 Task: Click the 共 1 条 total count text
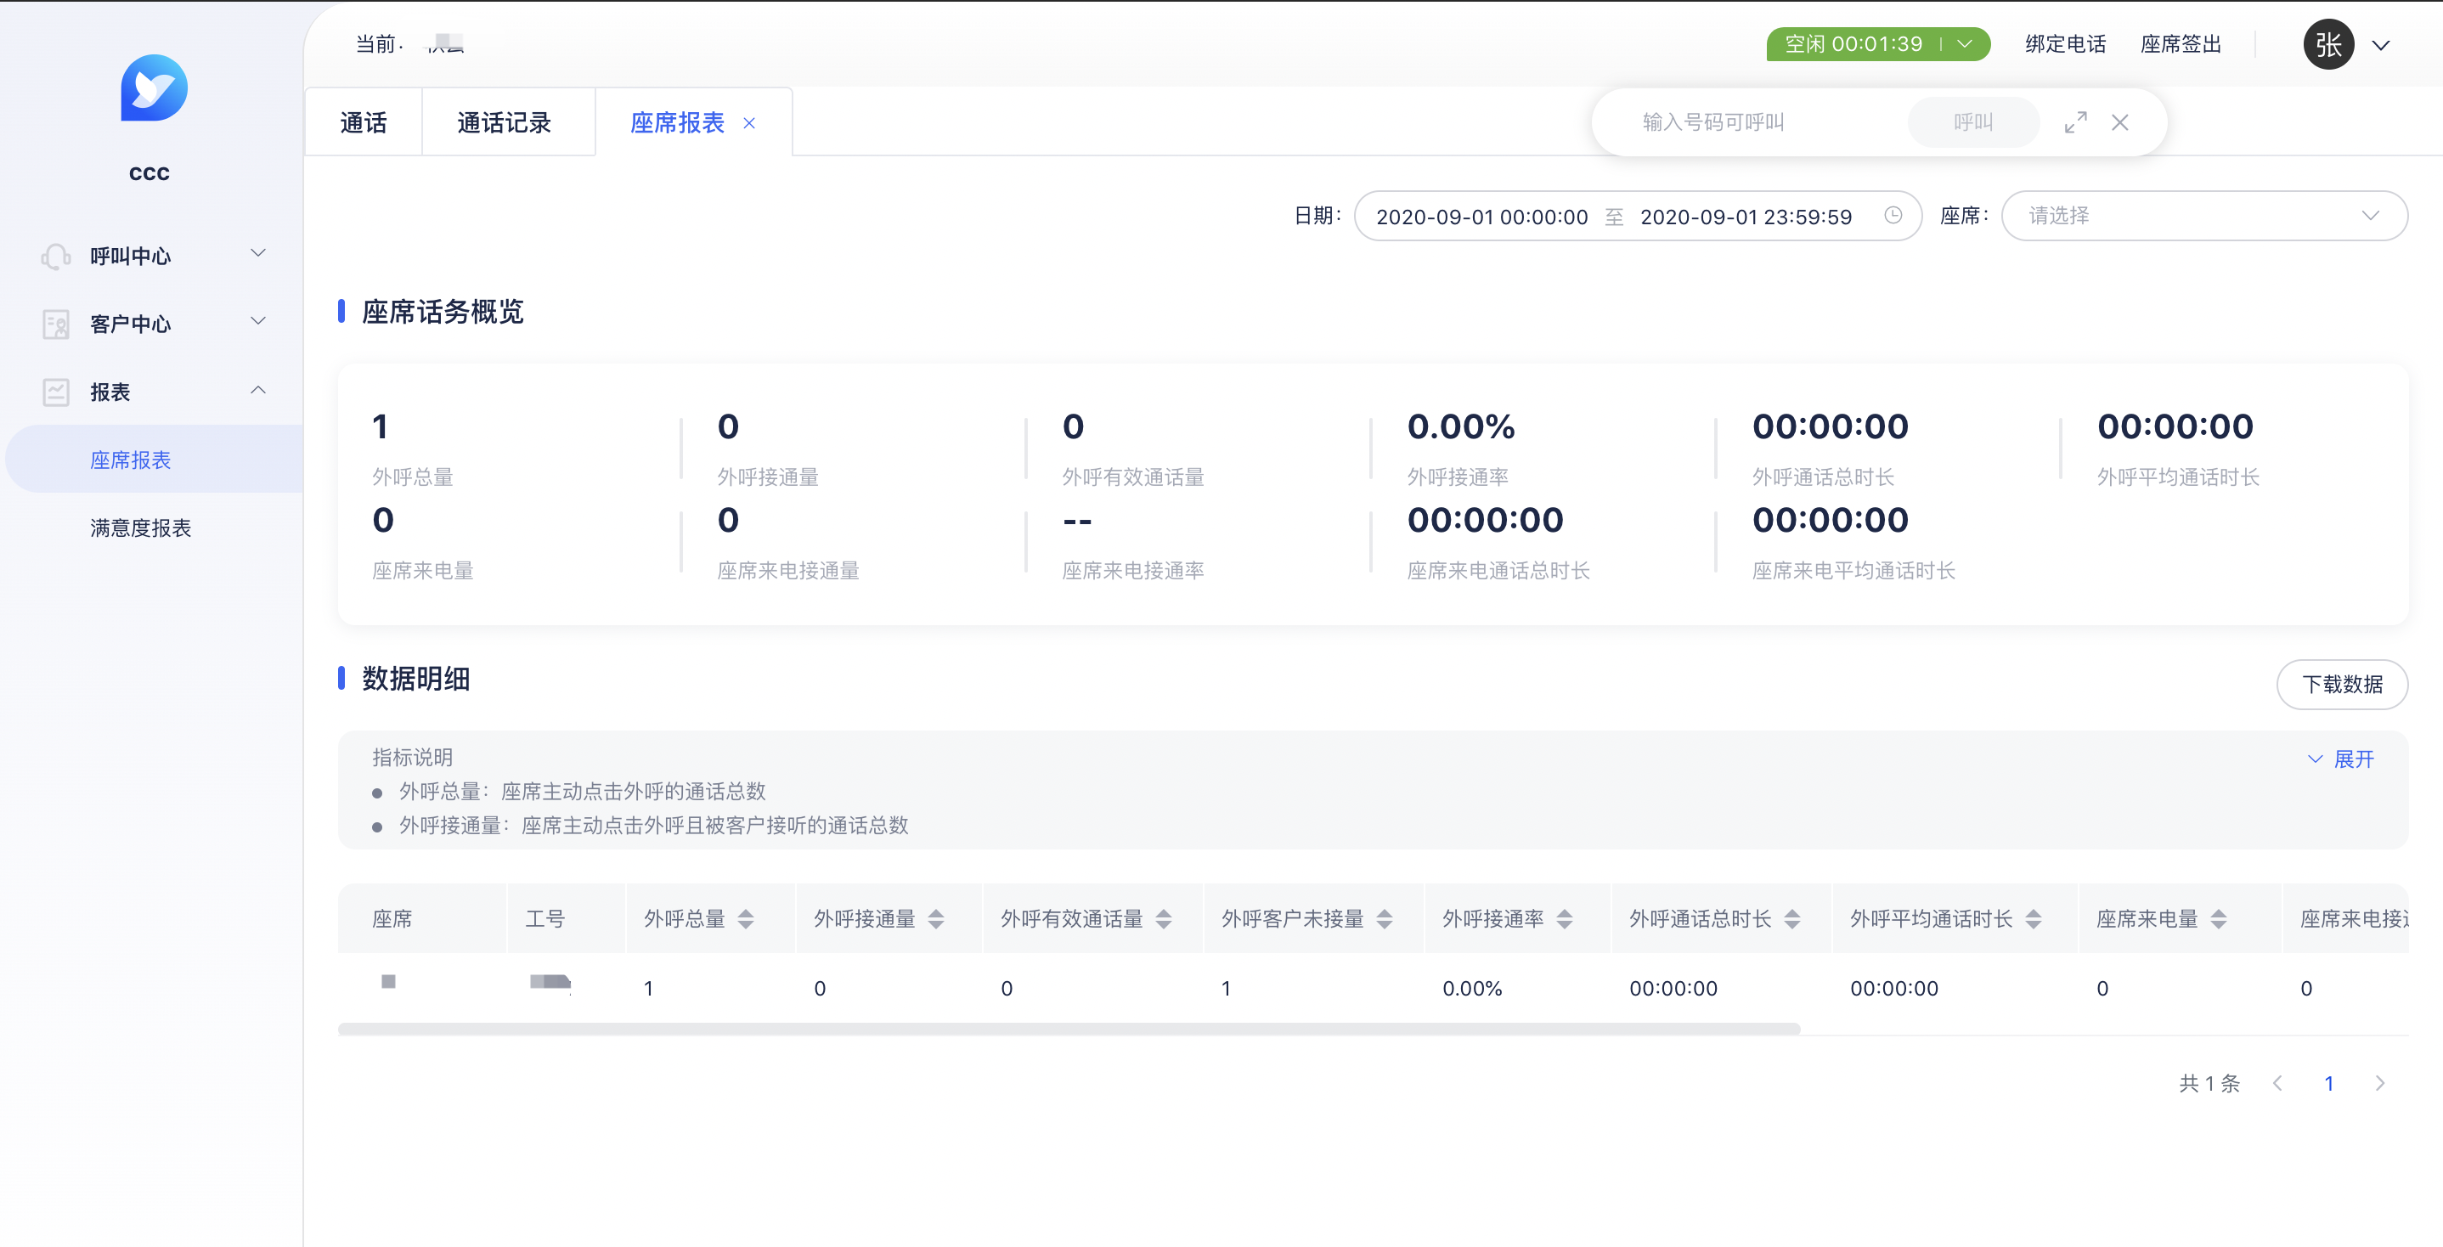pos(2209,1083)
